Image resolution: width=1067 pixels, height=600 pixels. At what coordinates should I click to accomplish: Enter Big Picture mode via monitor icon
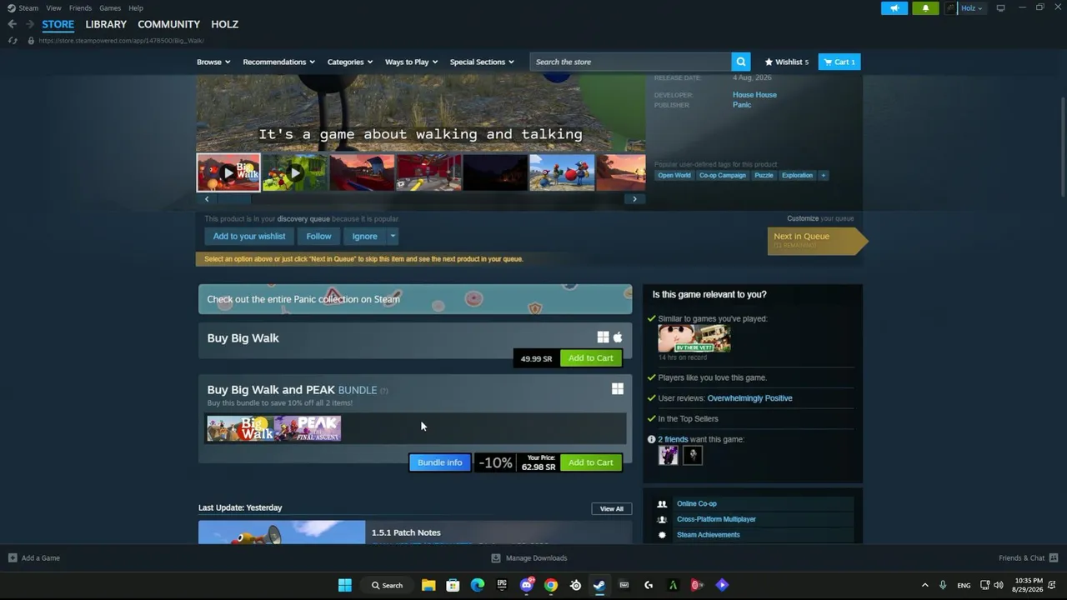tap(1000, 8)
